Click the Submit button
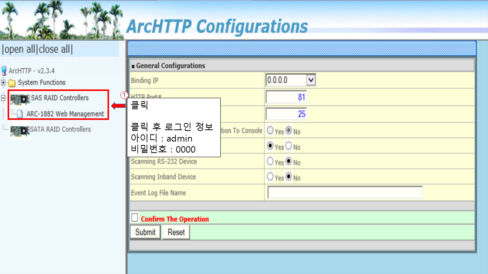The width and height of the screenshot is (488, 274). point(145,232)
